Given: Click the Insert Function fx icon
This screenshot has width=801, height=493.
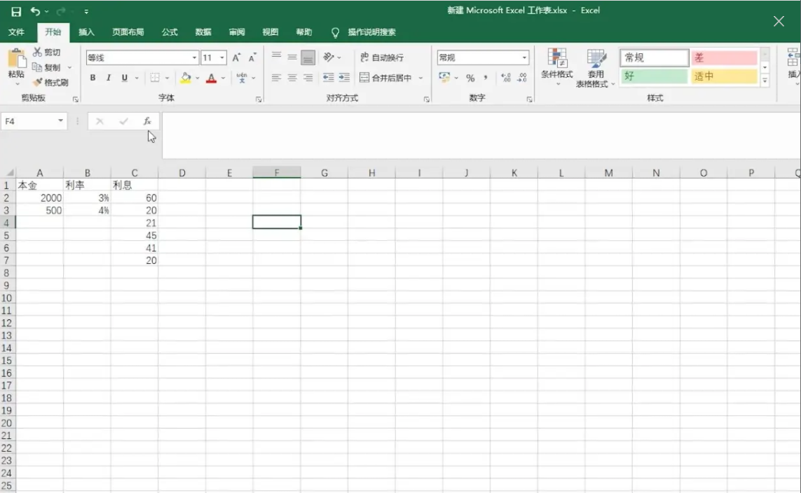Looking at the screenshot, I should tap(147, 121).
